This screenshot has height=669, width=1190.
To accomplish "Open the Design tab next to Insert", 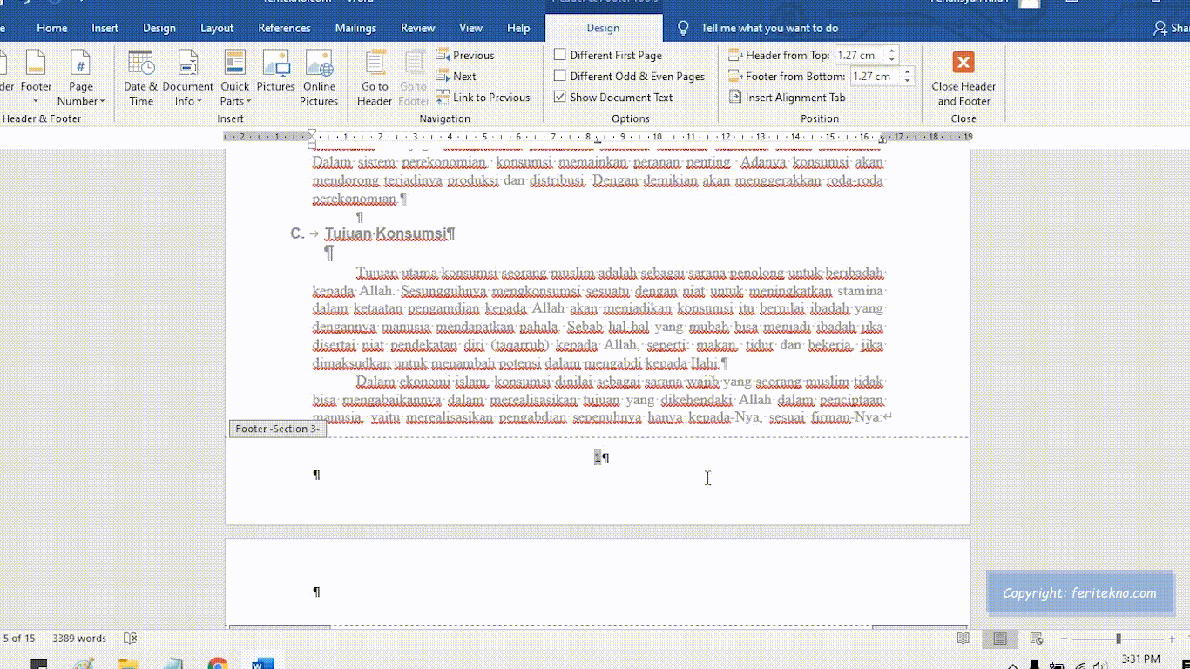I will click(x=159, y=28).
